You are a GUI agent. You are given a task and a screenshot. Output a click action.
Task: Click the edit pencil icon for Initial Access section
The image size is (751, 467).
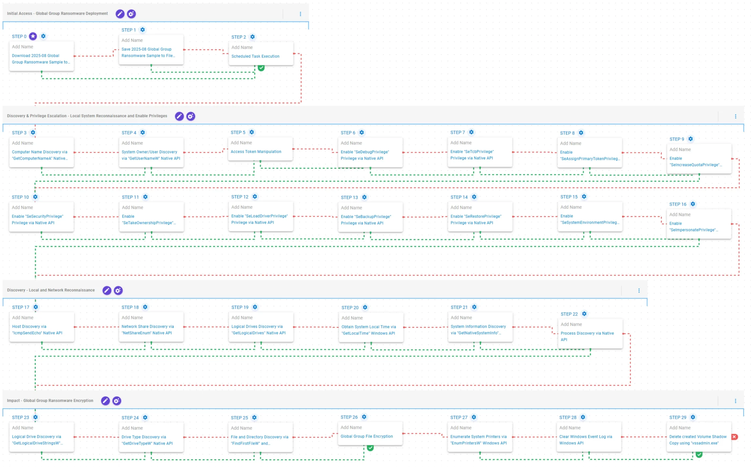120,13
